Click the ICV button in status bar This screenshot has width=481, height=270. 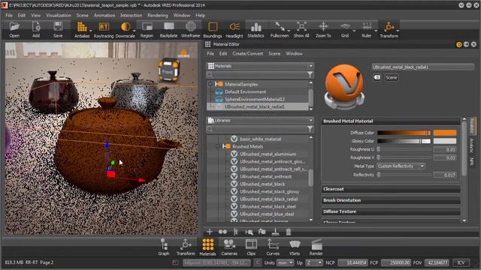click(x=461, y=262)
